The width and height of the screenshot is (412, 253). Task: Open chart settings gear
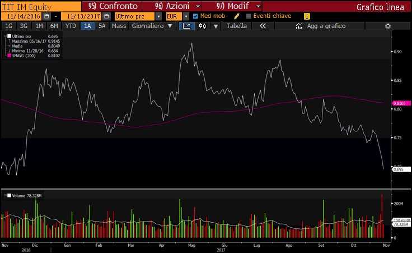coord(388,26)
